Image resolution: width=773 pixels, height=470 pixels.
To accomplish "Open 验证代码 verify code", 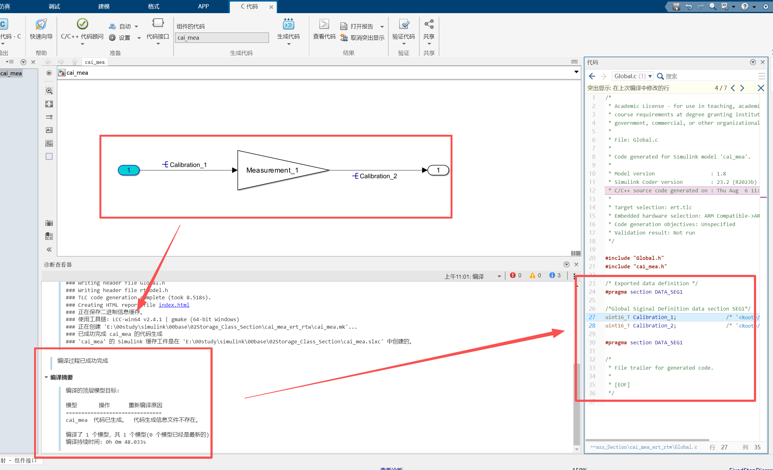I will (x=404, y=29).
